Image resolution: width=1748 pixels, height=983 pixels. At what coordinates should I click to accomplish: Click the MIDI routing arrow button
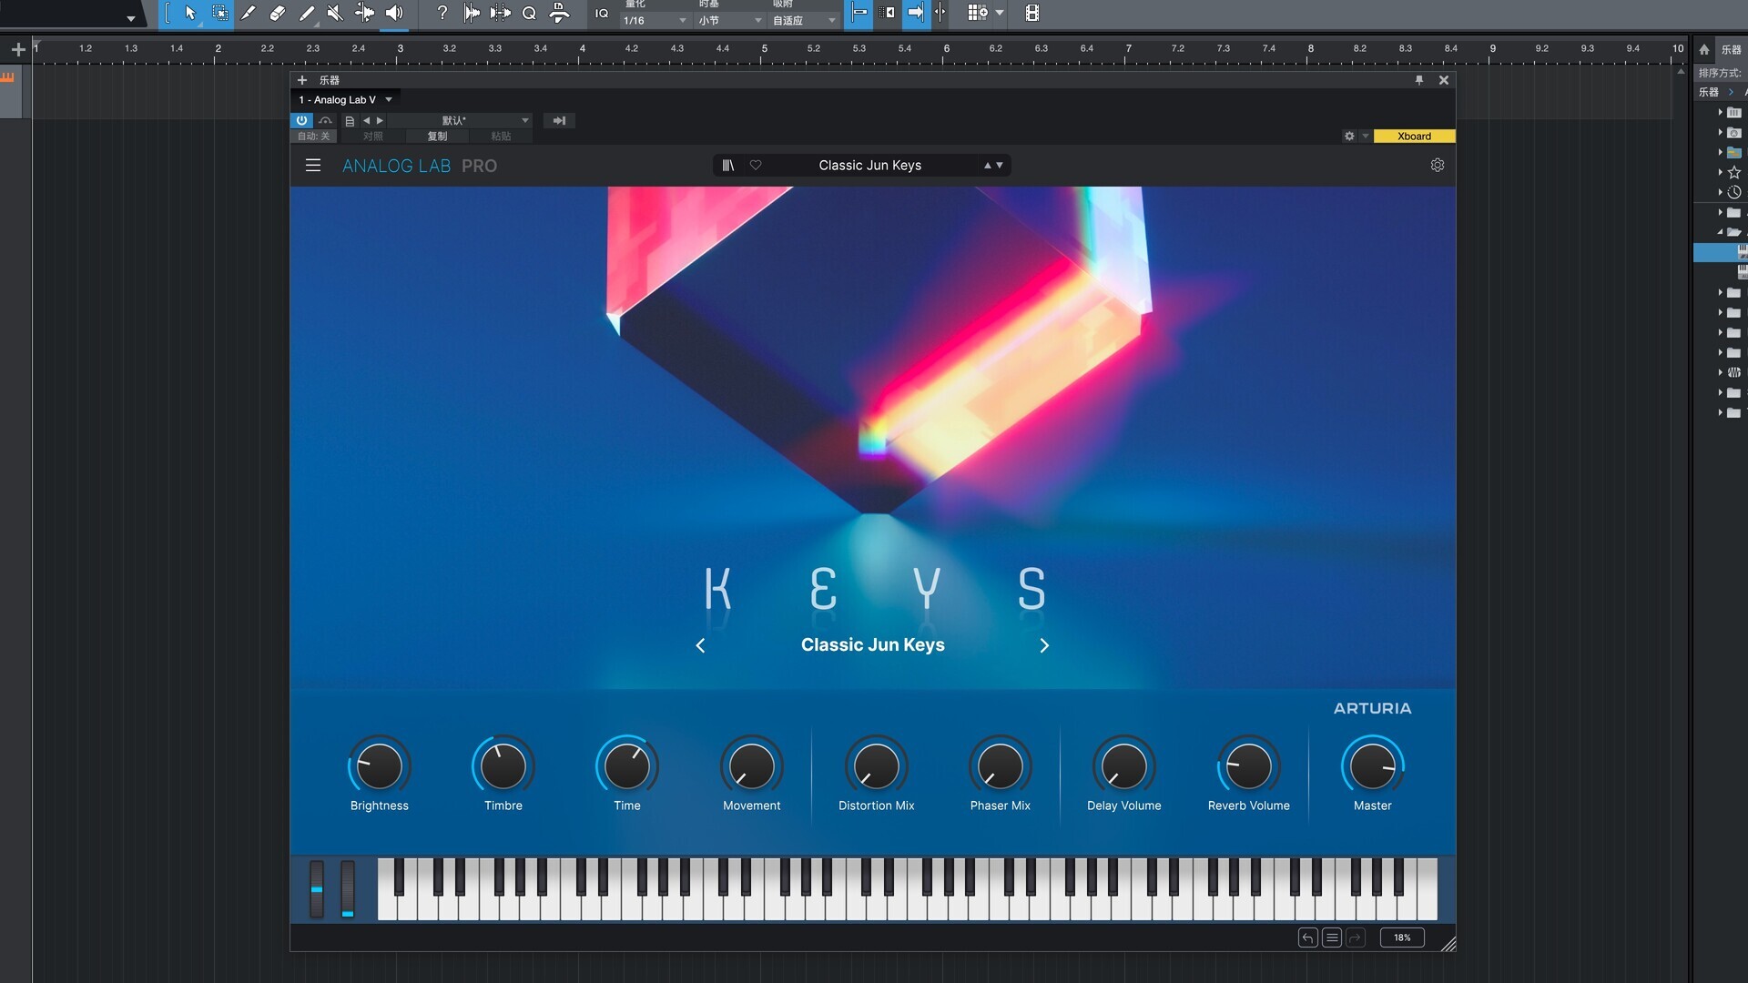tap(559, 120)
